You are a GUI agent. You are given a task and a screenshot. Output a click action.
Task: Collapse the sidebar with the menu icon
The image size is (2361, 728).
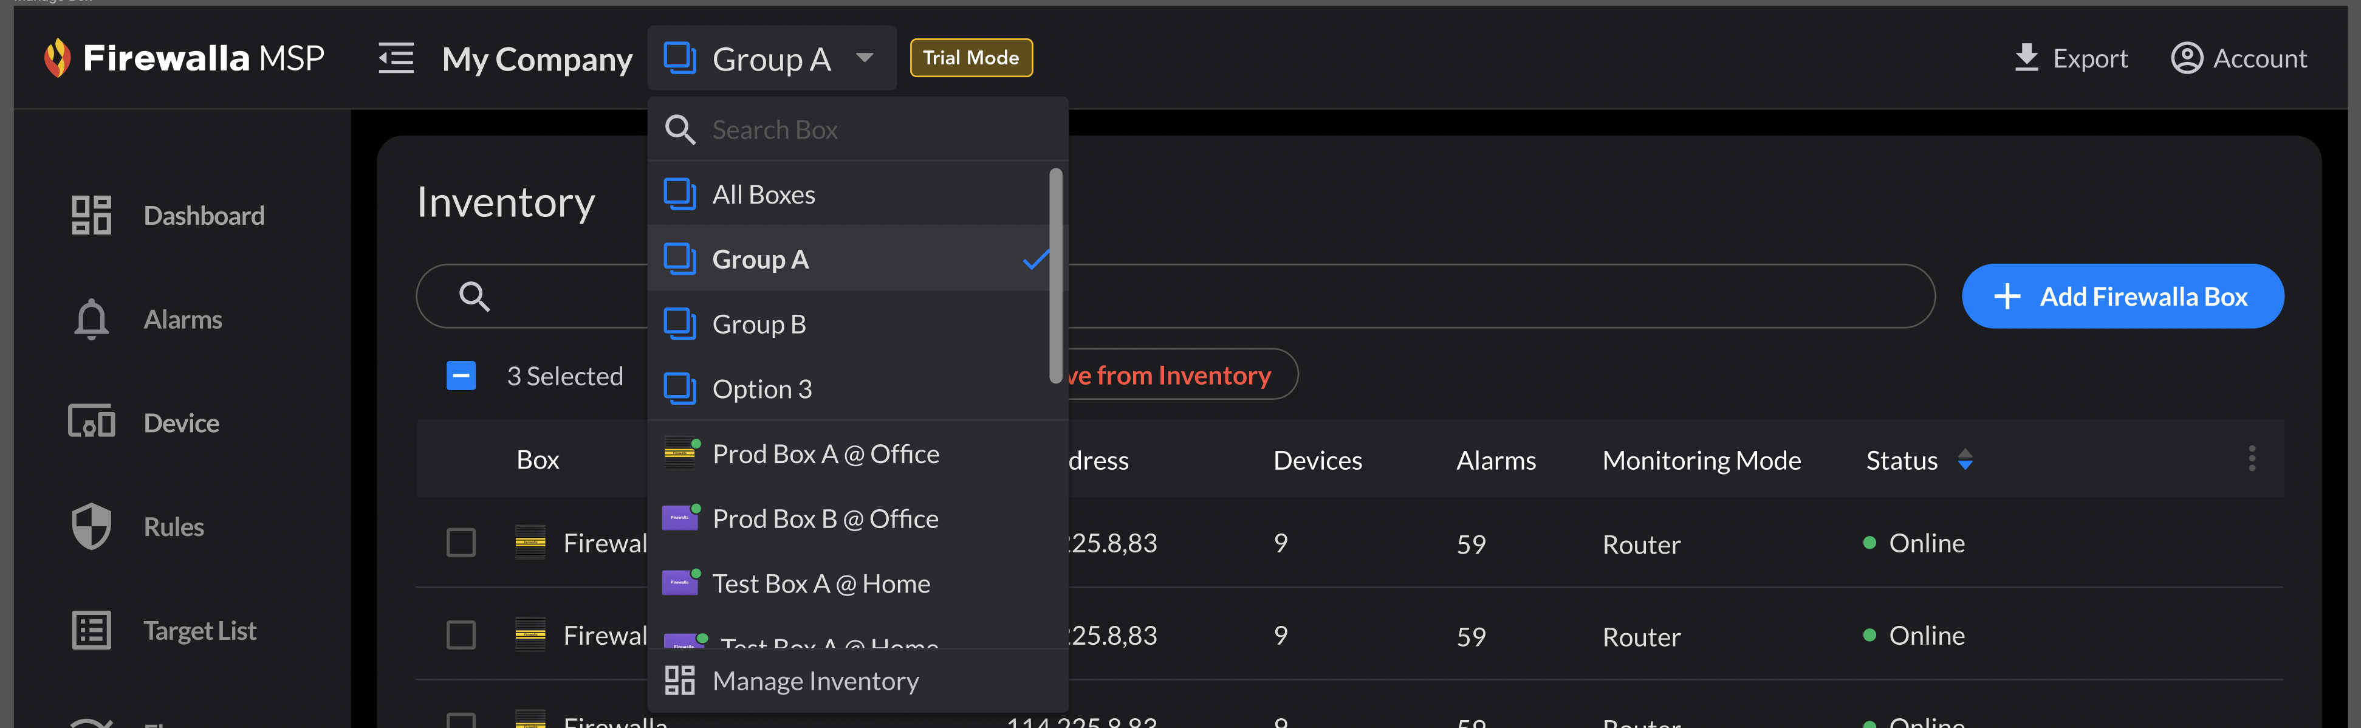point(396,58)
